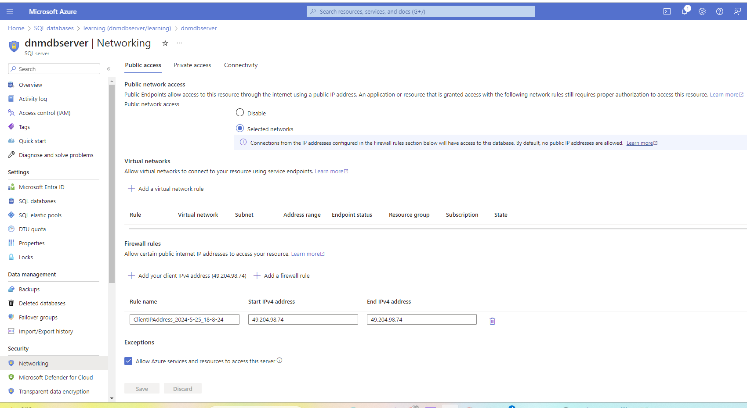Open Deleted databases
The image size is (747, 408).
pyautogui.click(x=42, y=303)
